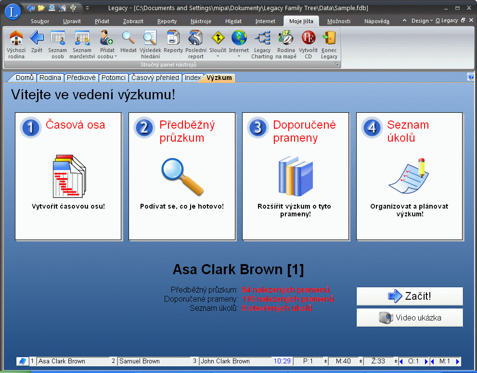The width and height of the screenshot is (477, 373).
Task: Open Výsledek hledání search results
Action: tap(150, 44)
